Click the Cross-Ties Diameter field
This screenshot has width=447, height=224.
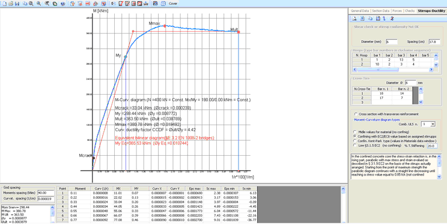(410, 83)
